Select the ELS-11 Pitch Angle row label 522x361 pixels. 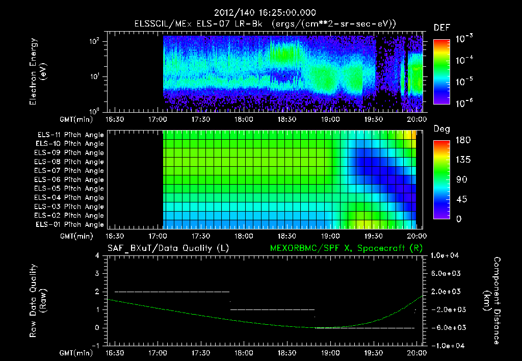click(70, 135)
